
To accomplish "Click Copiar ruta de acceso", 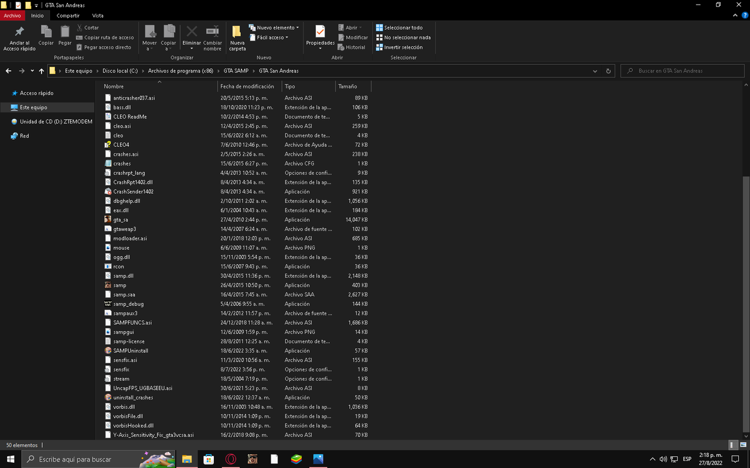I will coord(105,37).
